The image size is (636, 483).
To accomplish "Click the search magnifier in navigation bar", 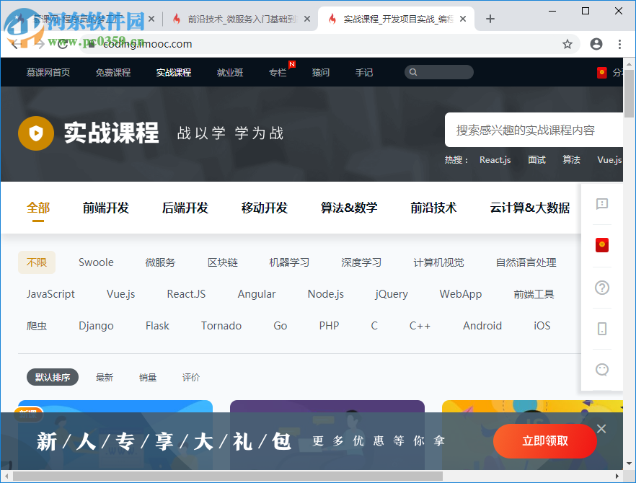I will (x=413, y=71).
